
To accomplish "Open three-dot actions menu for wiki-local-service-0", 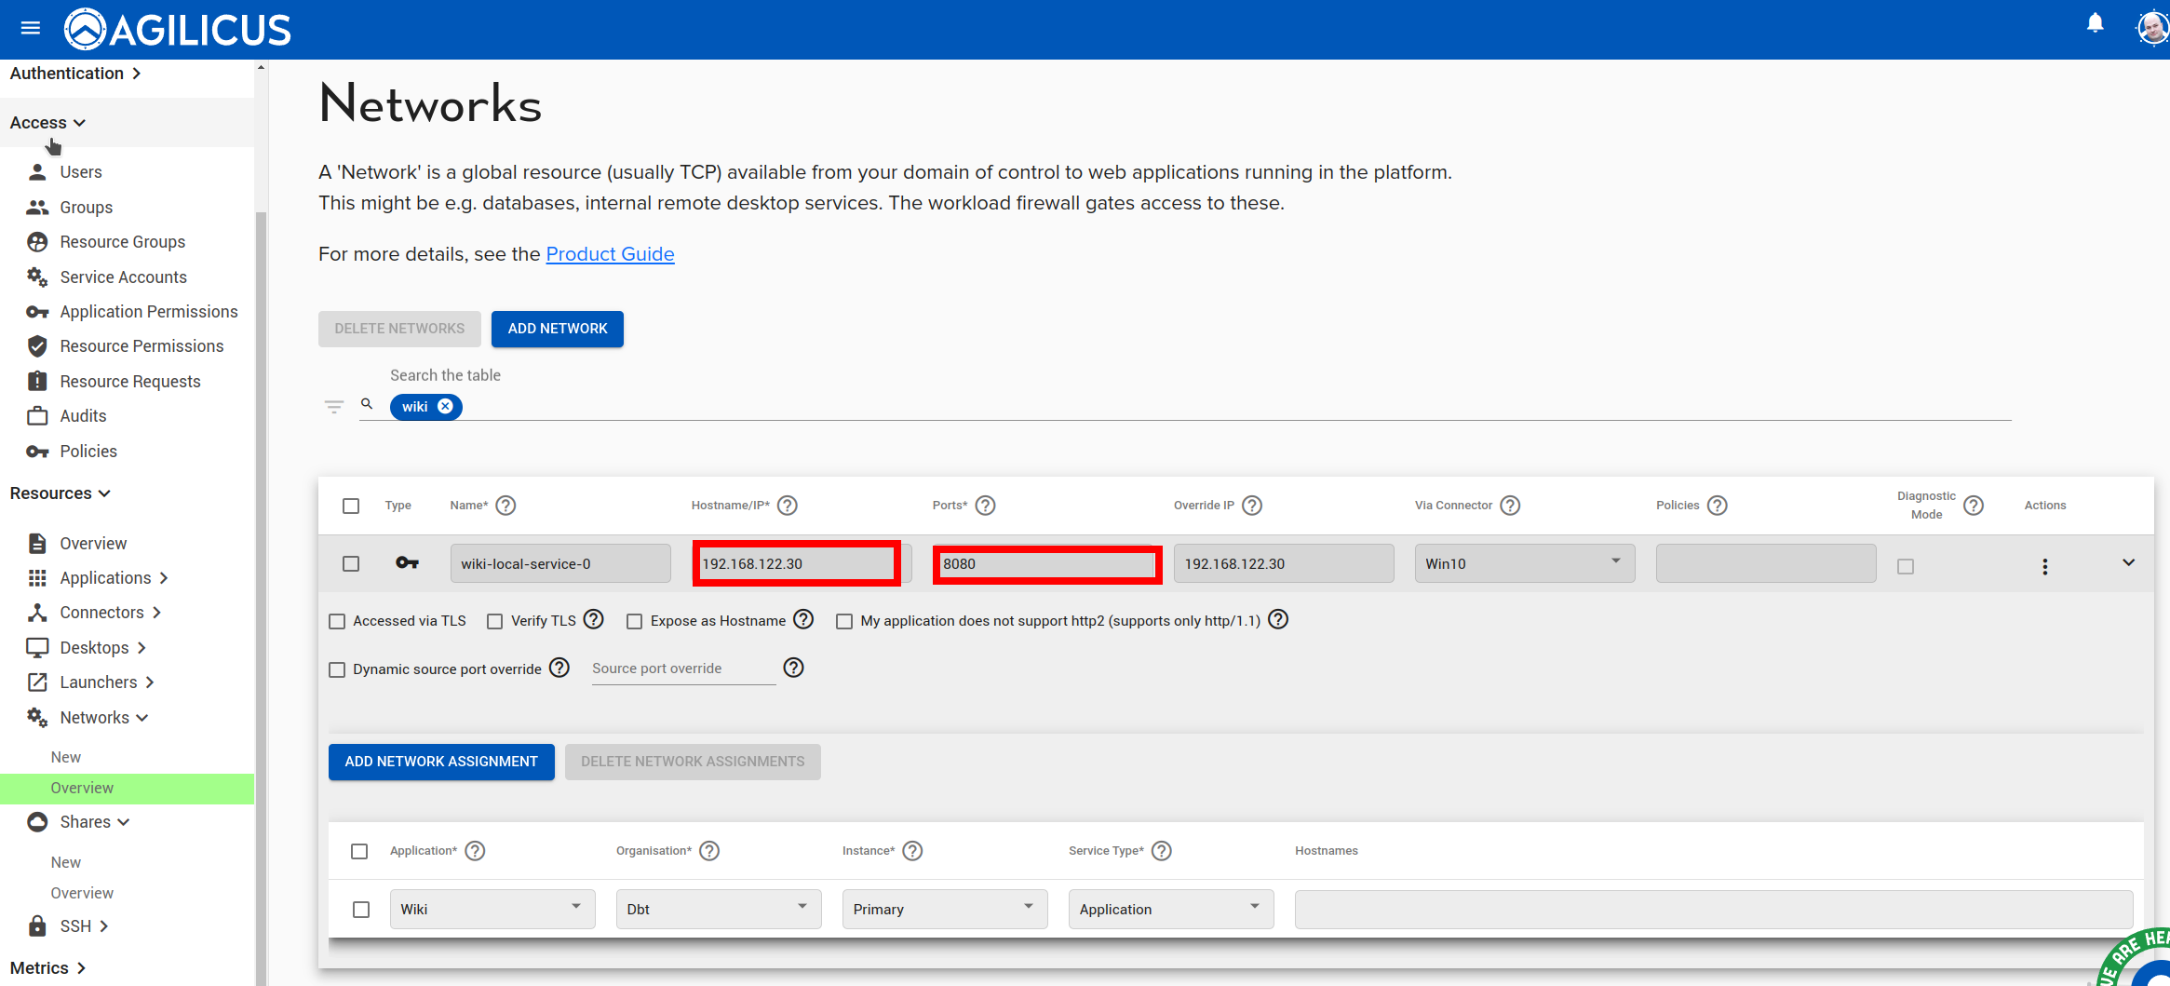I will click(x=2044, y=566).
